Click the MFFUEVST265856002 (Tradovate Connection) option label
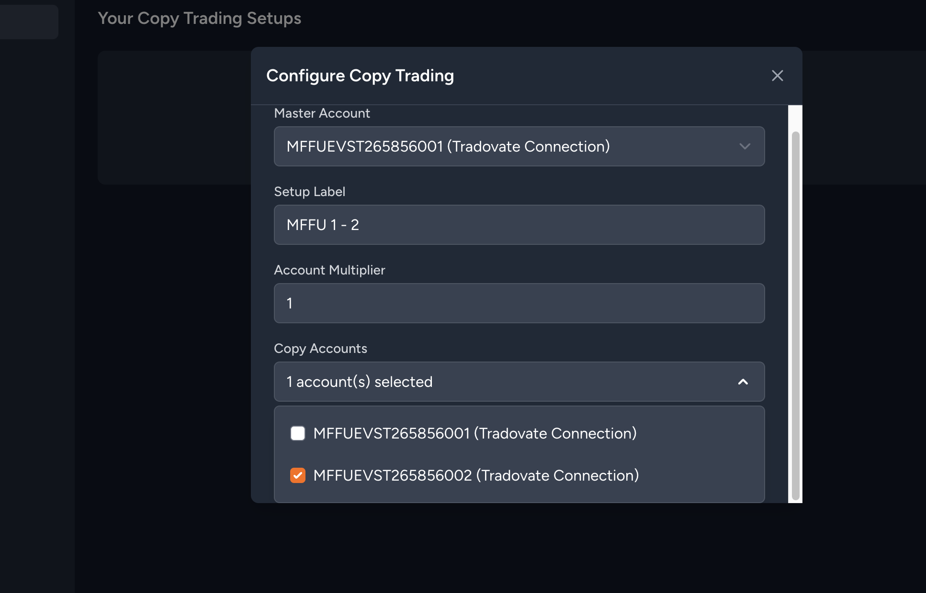Image resolution: width=926 pixels, height=593 pixels. point(476,475)
